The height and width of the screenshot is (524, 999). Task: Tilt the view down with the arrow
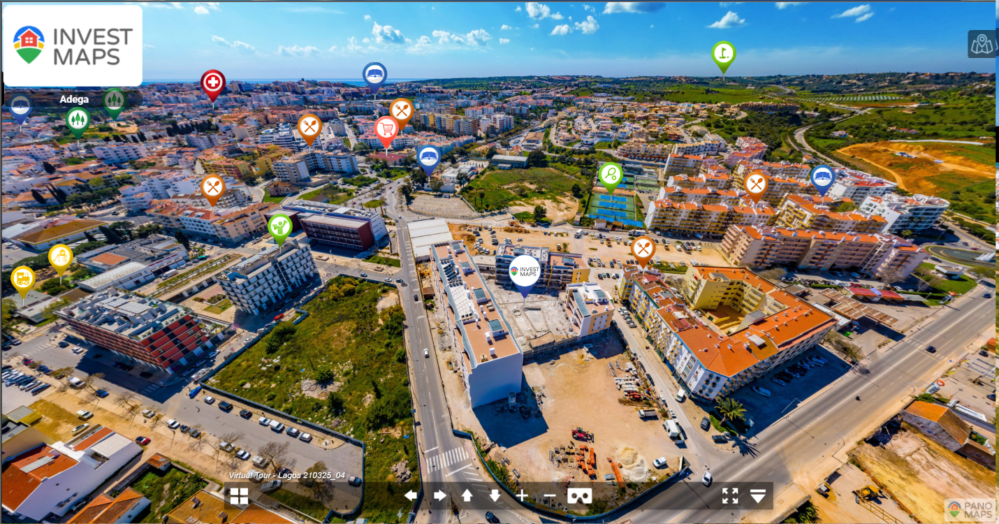click(495, 495)
